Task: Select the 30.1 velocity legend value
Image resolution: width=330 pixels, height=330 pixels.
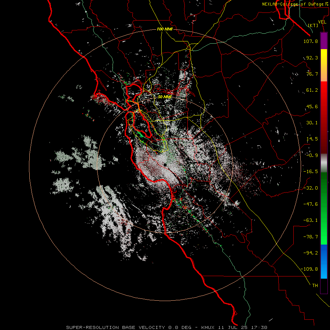Action: 312,123
